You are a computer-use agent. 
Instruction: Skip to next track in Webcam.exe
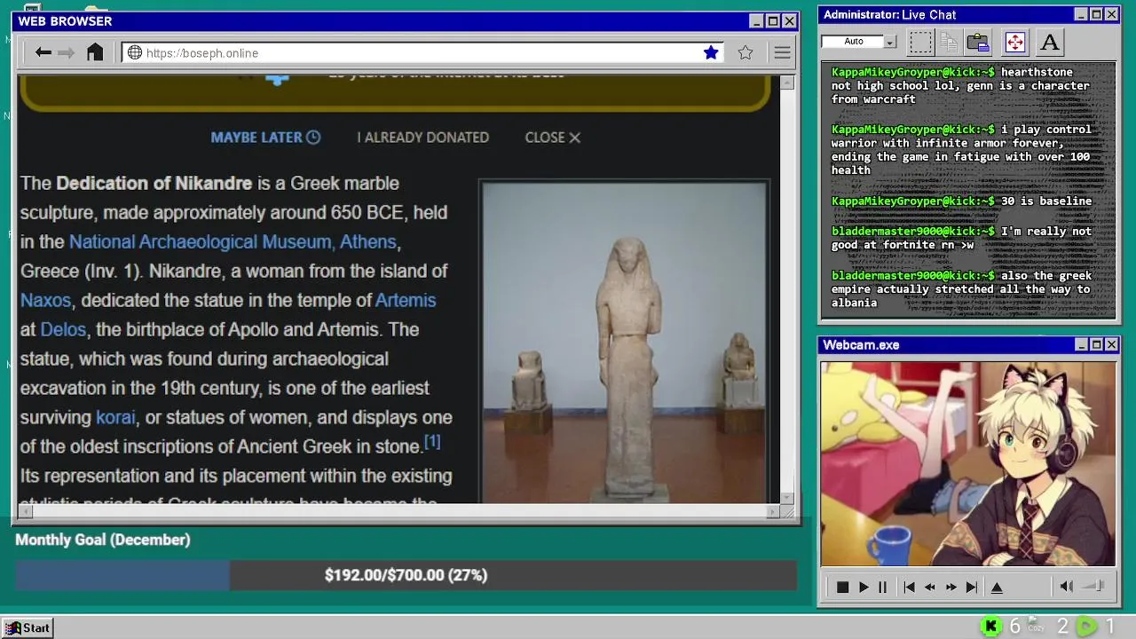click(x=972, y=587)
